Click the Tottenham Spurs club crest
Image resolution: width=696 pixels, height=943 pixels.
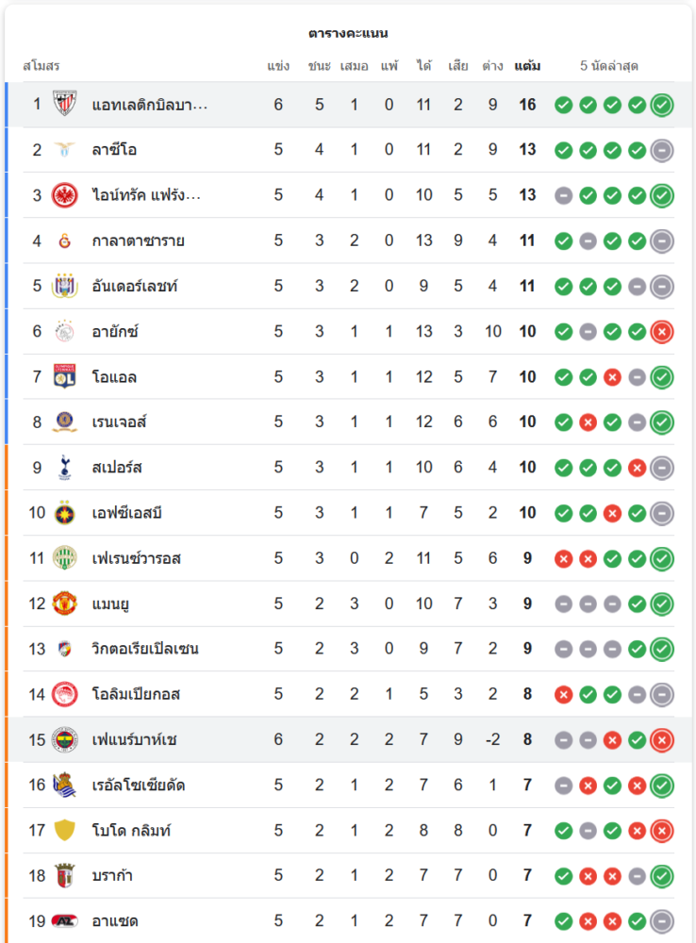[65, 467]
